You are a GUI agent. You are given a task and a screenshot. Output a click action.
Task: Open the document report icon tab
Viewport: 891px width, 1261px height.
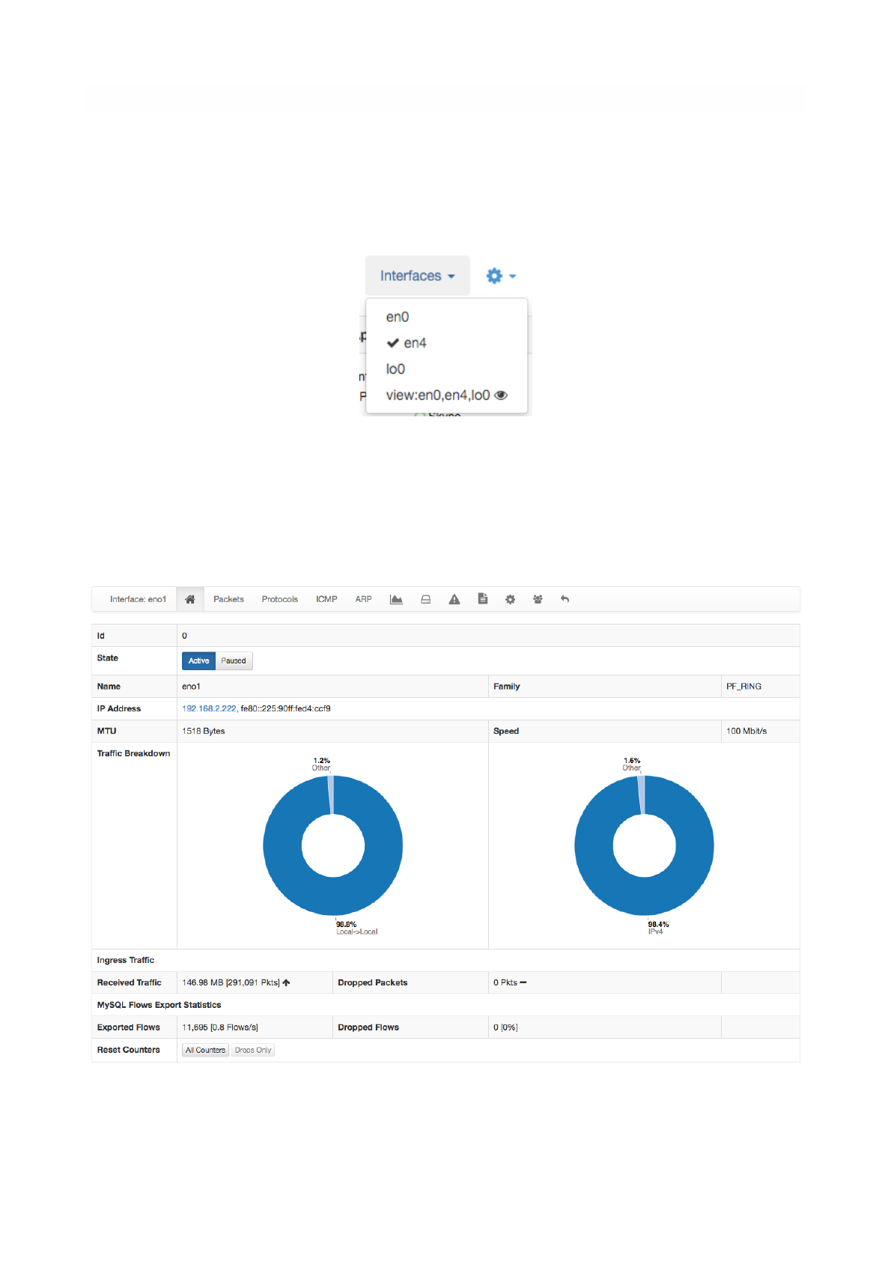tap(483, 599)
